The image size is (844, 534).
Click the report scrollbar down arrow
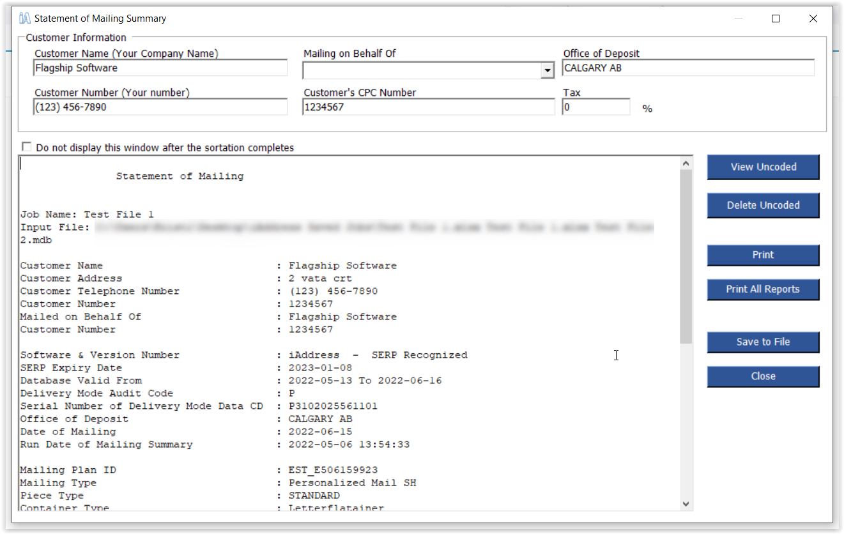click(x=686, y=504)
